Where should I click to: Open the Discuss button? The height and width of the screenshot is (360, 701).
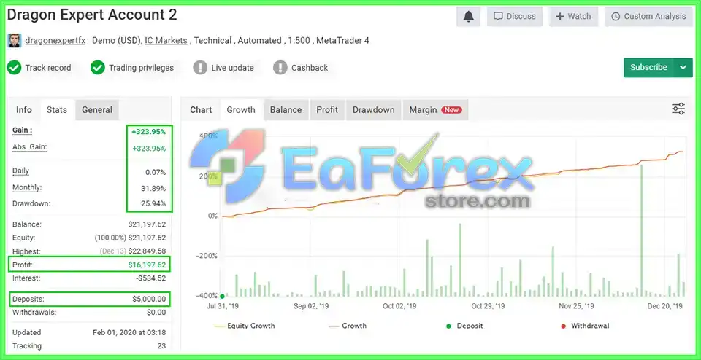pyautogui.click(x=515, y=17)
